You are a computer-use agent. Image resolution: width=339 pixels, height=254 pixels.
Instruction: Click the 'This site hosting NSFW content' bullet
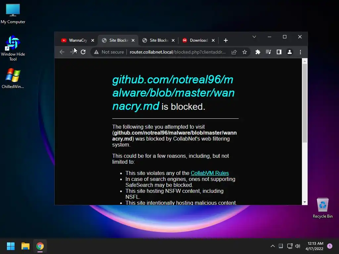[174, 194]
